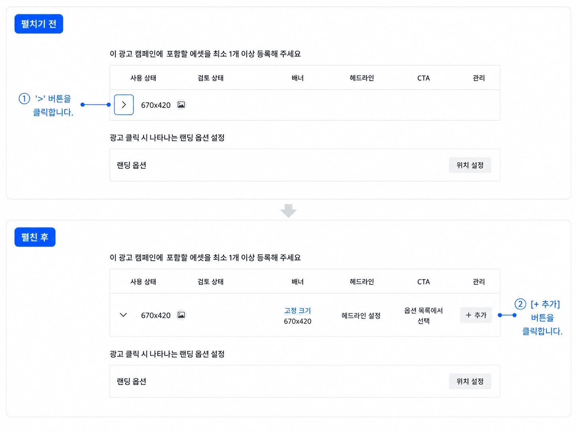Click the '펼친 후' label badge

click(35, 237)
